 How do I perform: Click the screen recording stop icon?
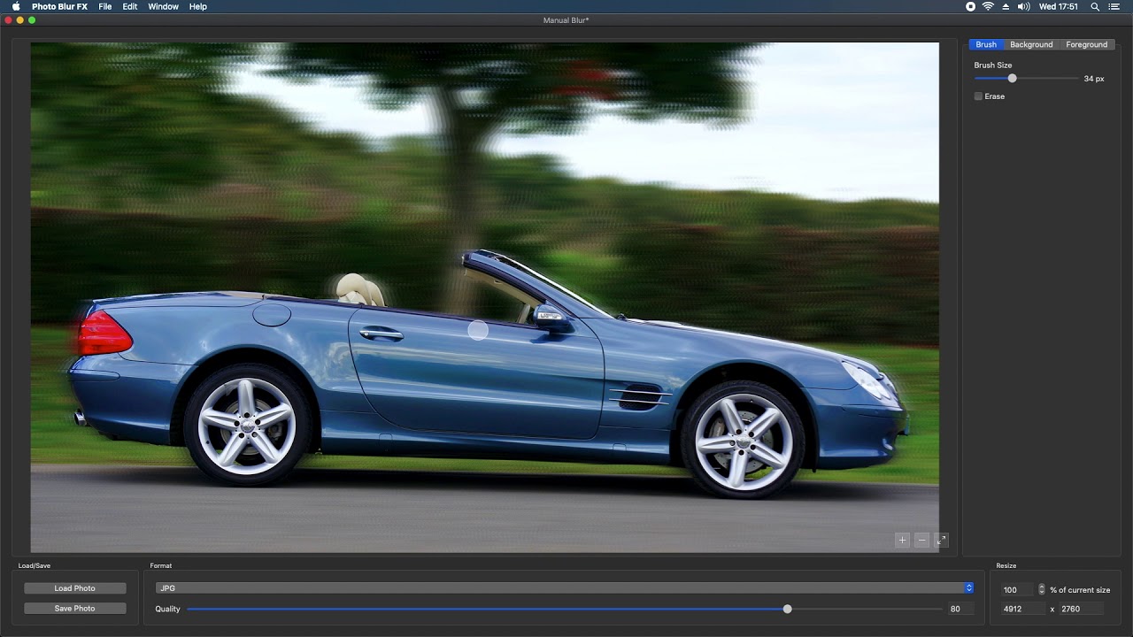(970, 6)
